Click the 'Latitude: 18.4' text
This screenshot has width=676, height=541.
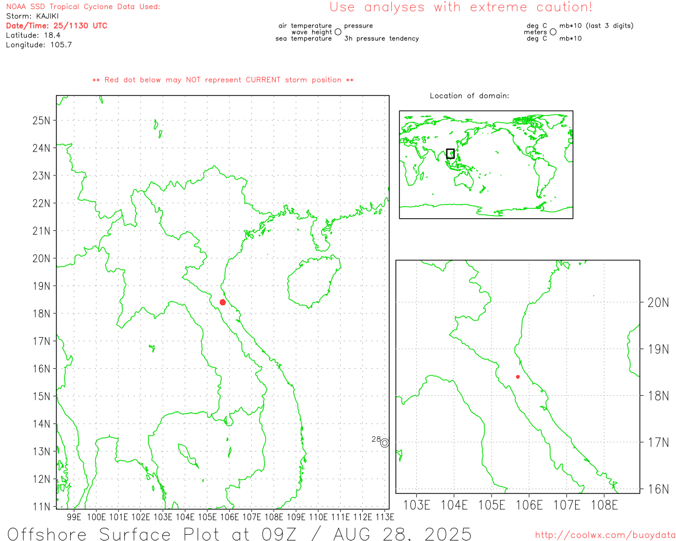tap(33, 35)
